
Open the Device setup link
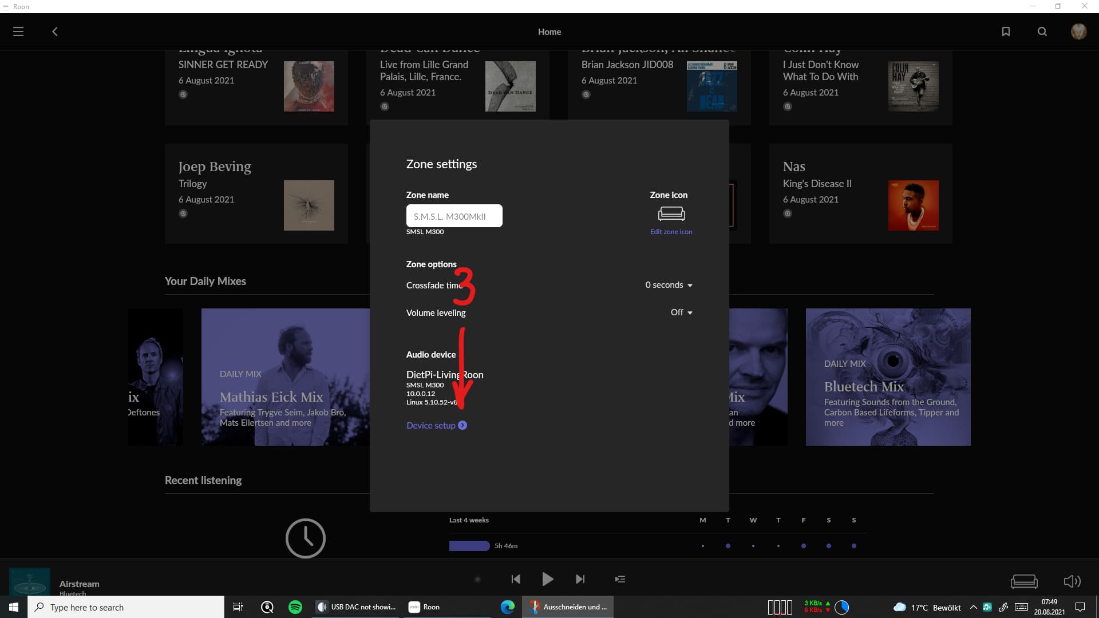point(437,425)
